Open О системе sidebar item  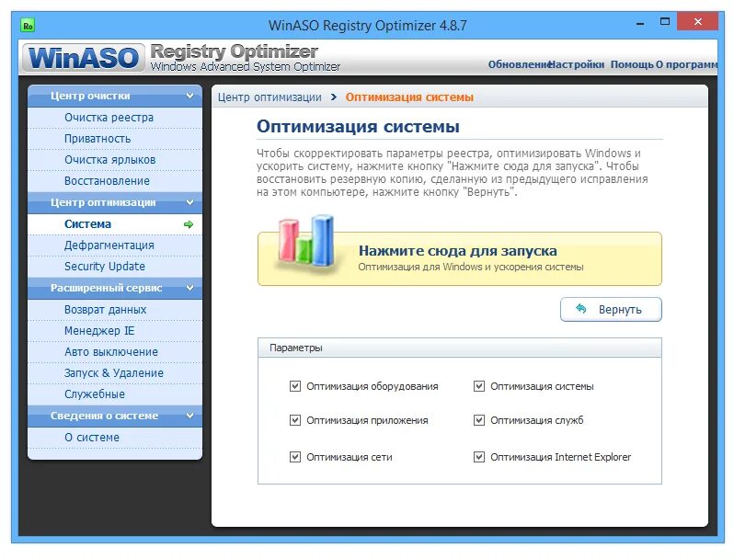click(x=115, y=438)
